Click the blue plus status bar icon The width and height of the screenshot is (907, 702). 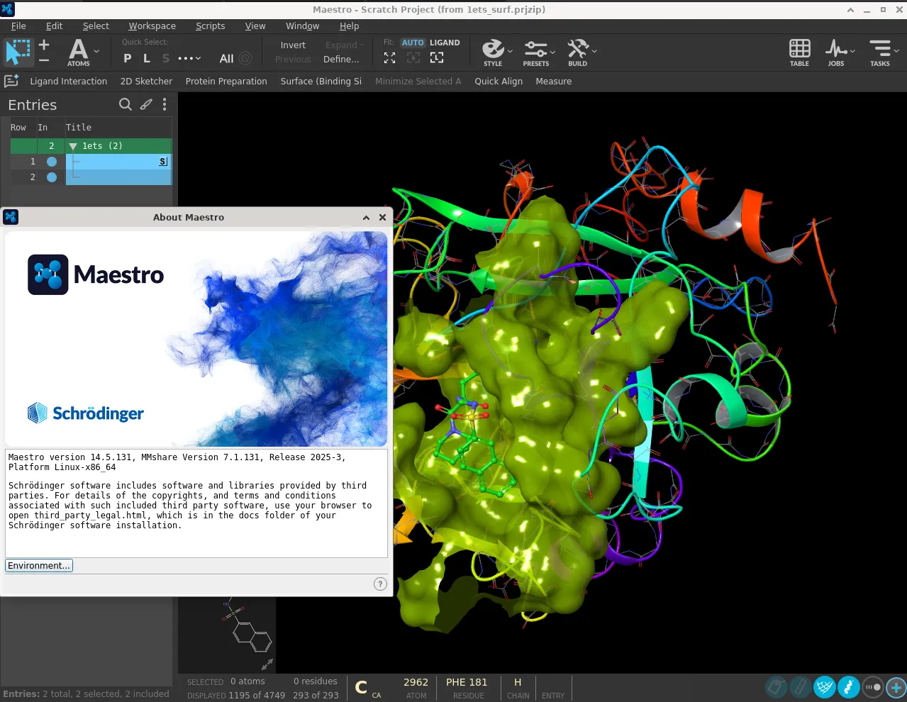click(x=896, y=687)
